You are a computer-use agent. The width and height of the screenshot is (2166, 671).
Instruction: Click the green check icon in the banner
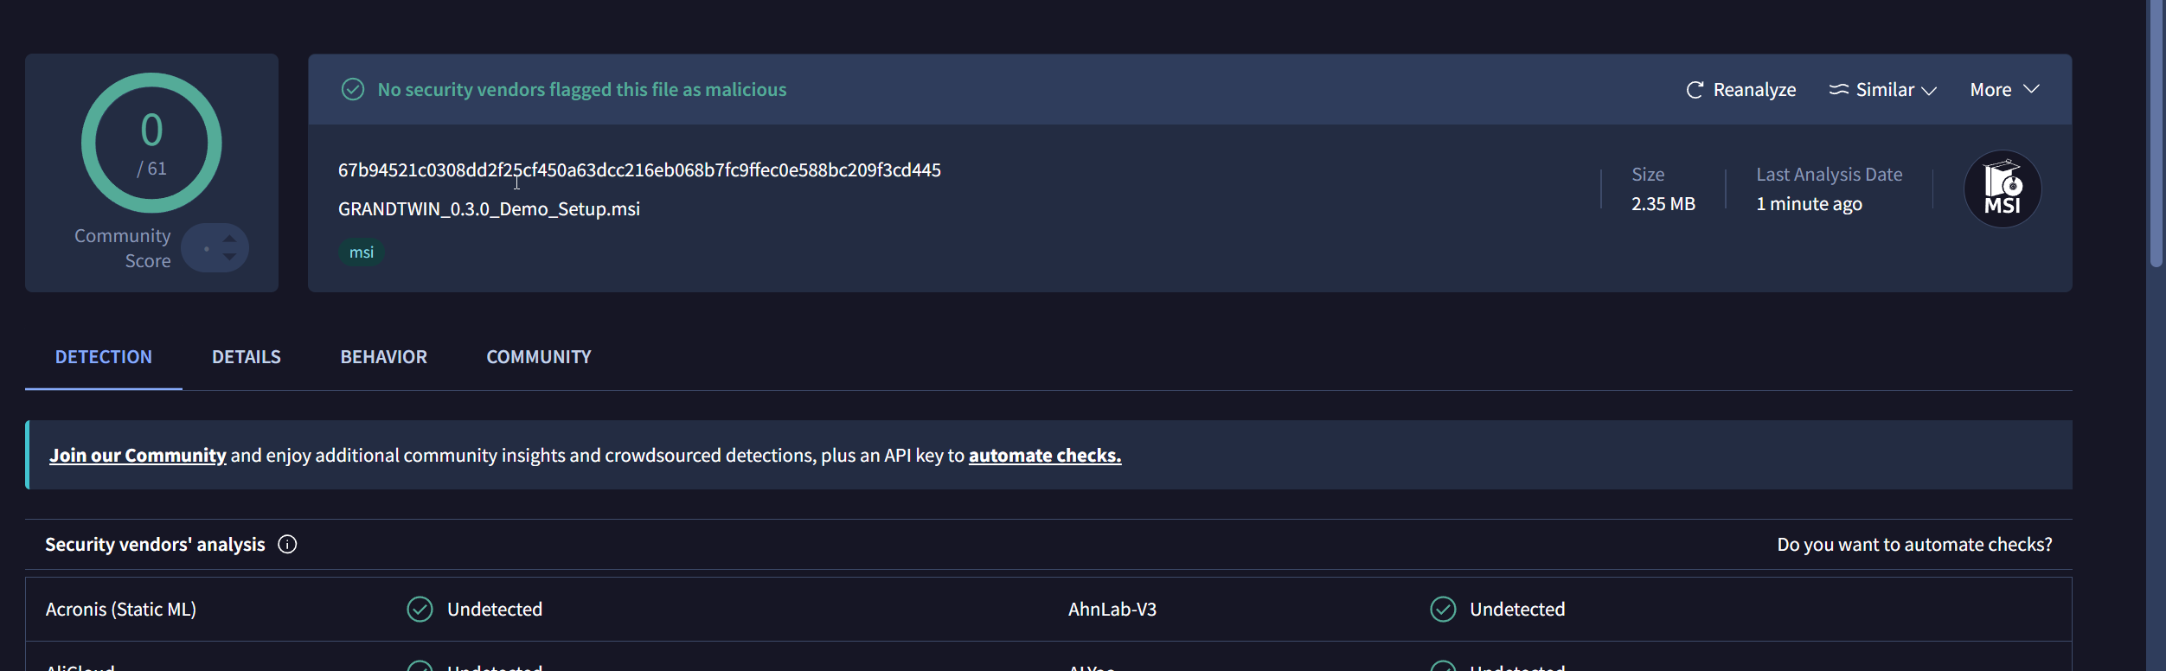click(353, 89)
